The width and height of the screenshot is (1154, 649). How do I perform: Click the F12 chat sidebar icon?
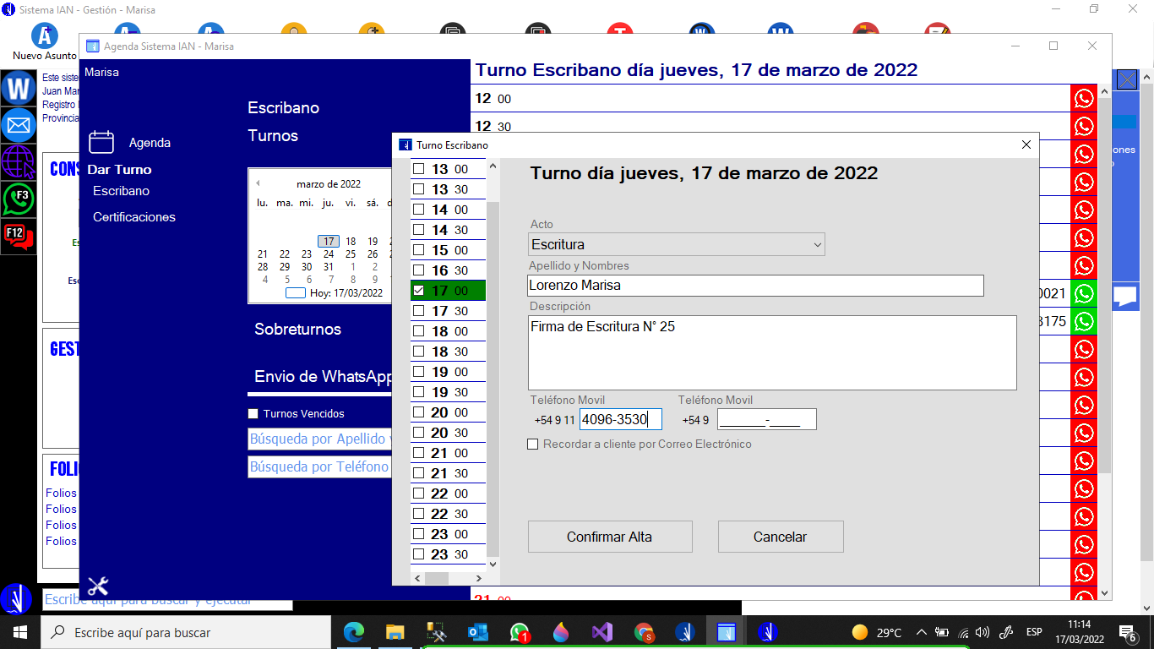click(x=18, y=236)
